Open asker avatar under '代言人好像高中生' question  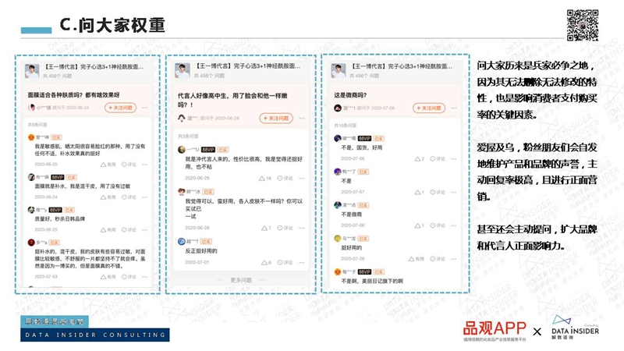click(x=182, y=119)
